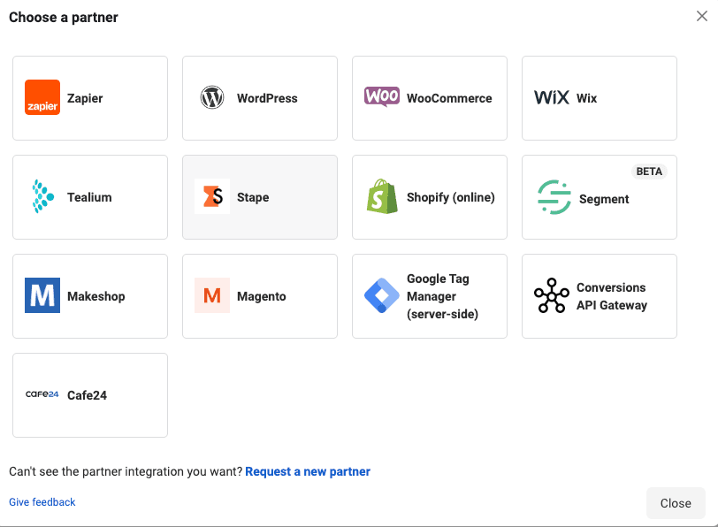Select the Google Tag Manager diamond icon
This screenshot has height=527, width=718.
click(x=381, y=295)
